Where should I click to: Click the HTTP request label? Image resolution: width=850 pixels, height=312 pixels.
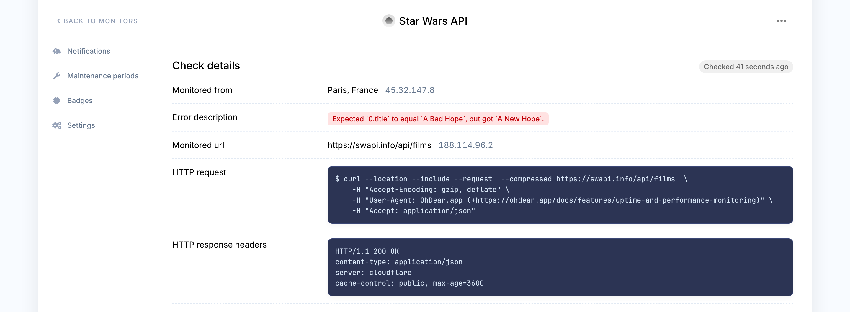199,172
